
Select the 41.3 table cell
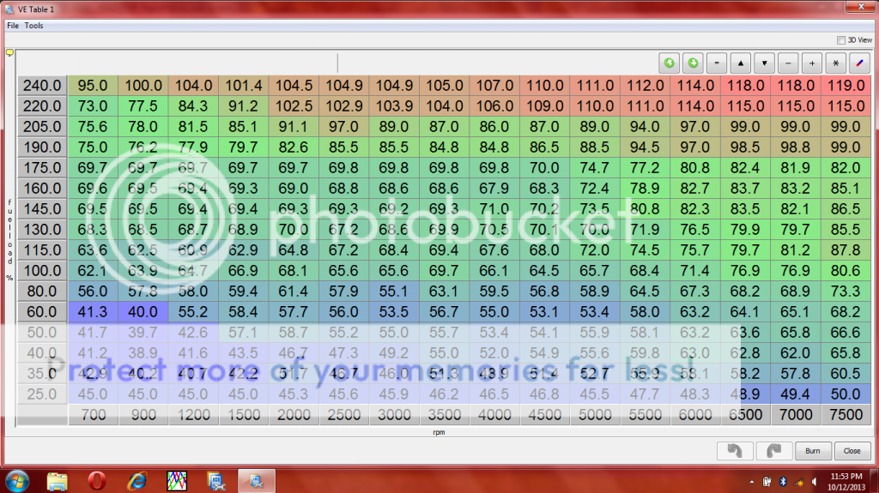pyautogui.click(x=93, y=312)
